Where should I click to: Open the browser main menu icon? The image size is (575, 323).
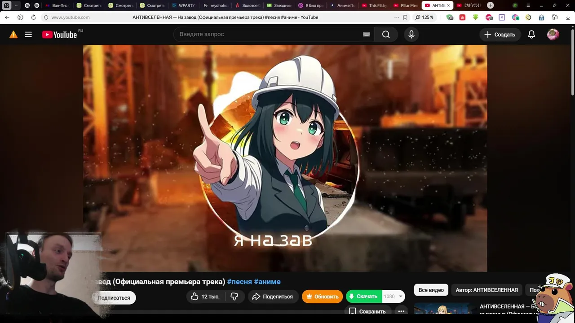(x=529, y=5)
